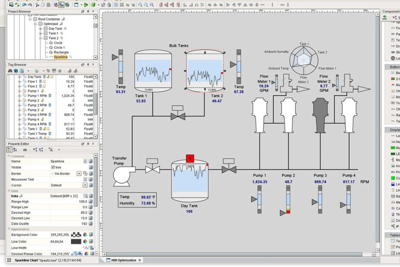
Task: Collapse the Tank 2 tree node
Action: point(41,38)
